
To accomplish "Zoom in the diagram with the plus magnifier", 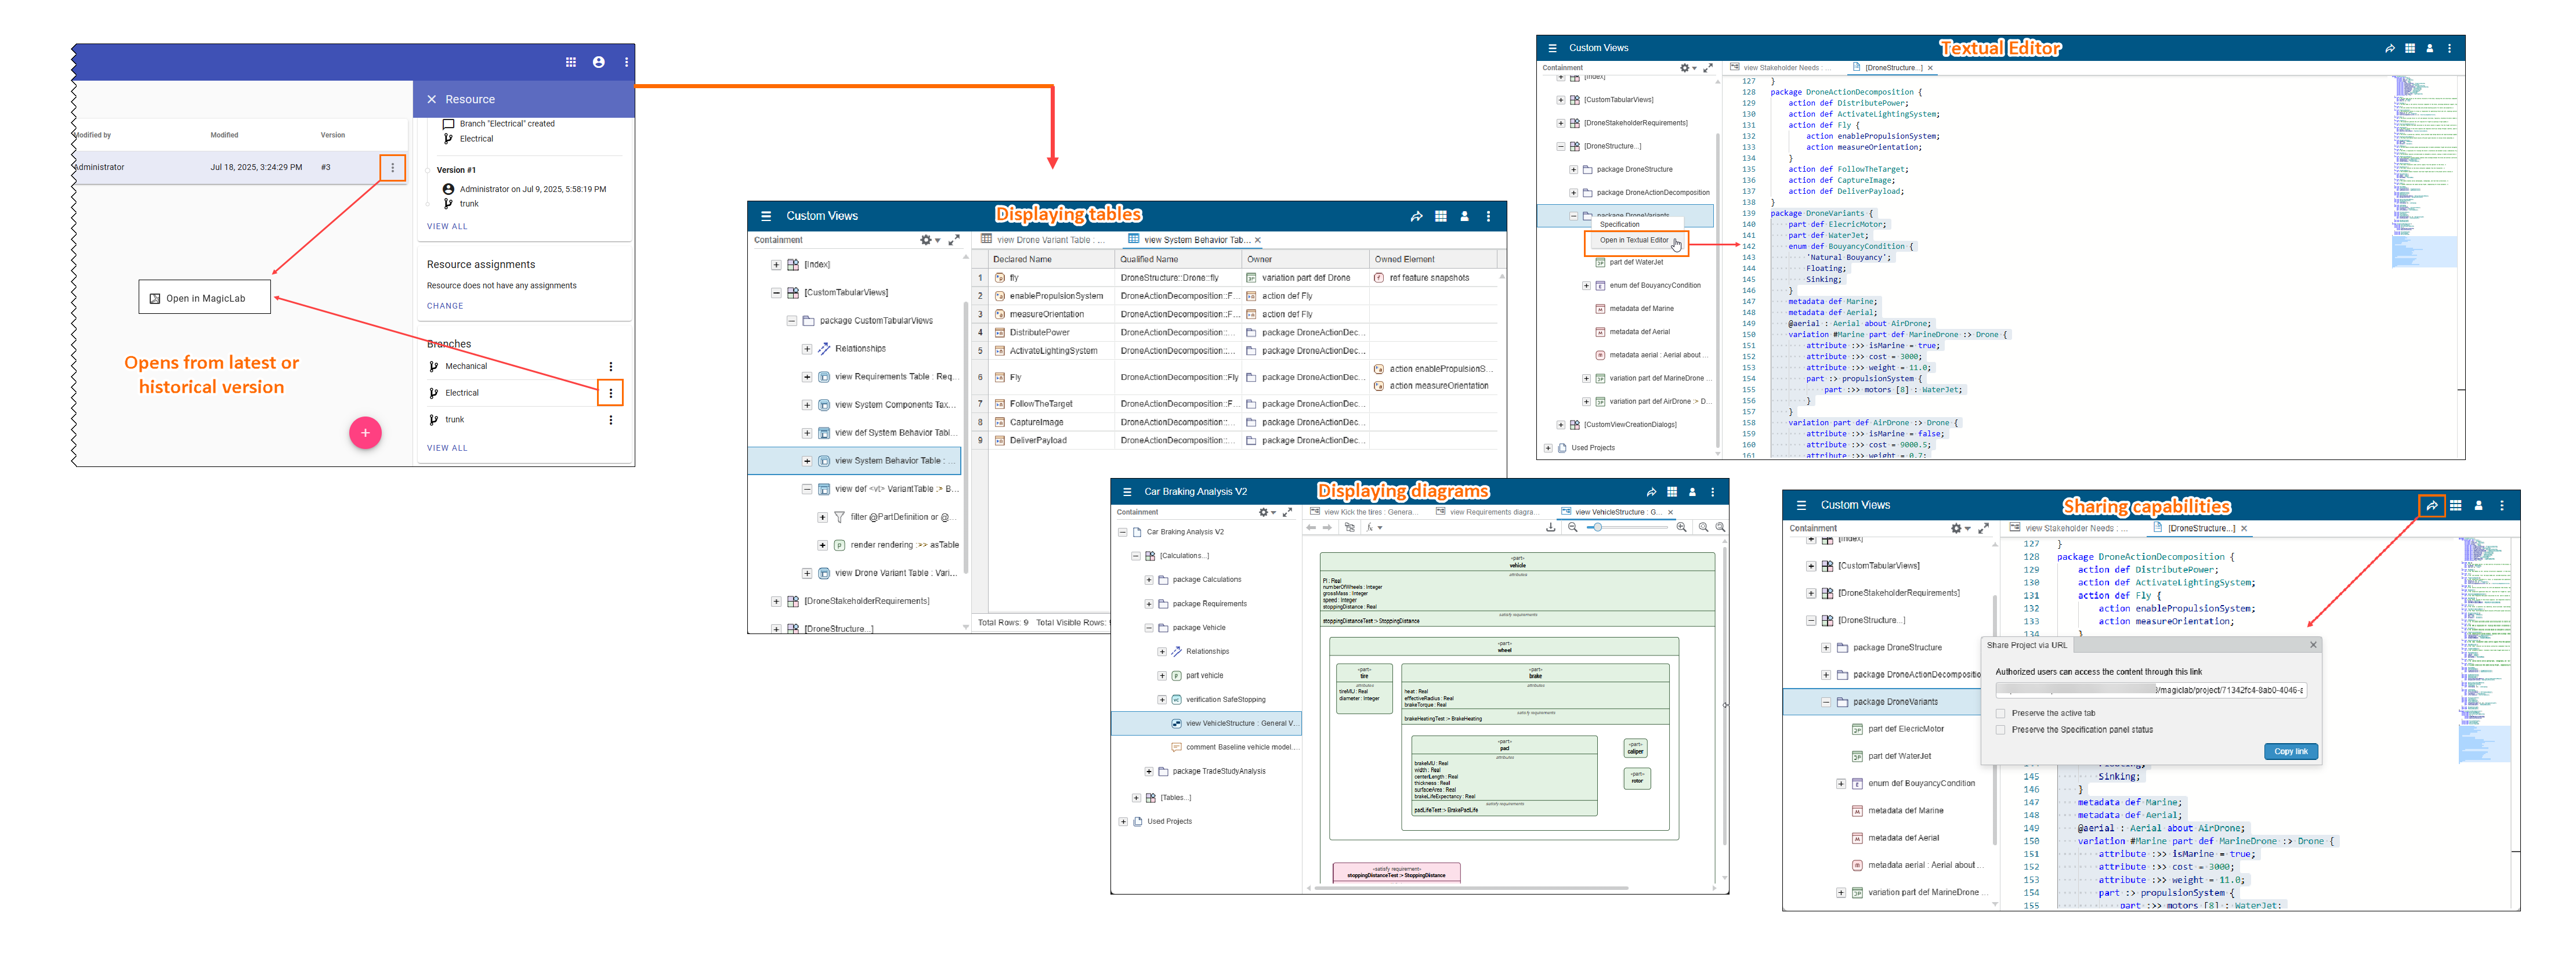I will click(x=1681, y=527).
